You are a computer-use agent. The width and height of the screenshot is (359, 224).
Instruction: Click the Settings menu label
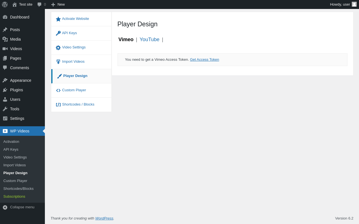click(17, 118)
